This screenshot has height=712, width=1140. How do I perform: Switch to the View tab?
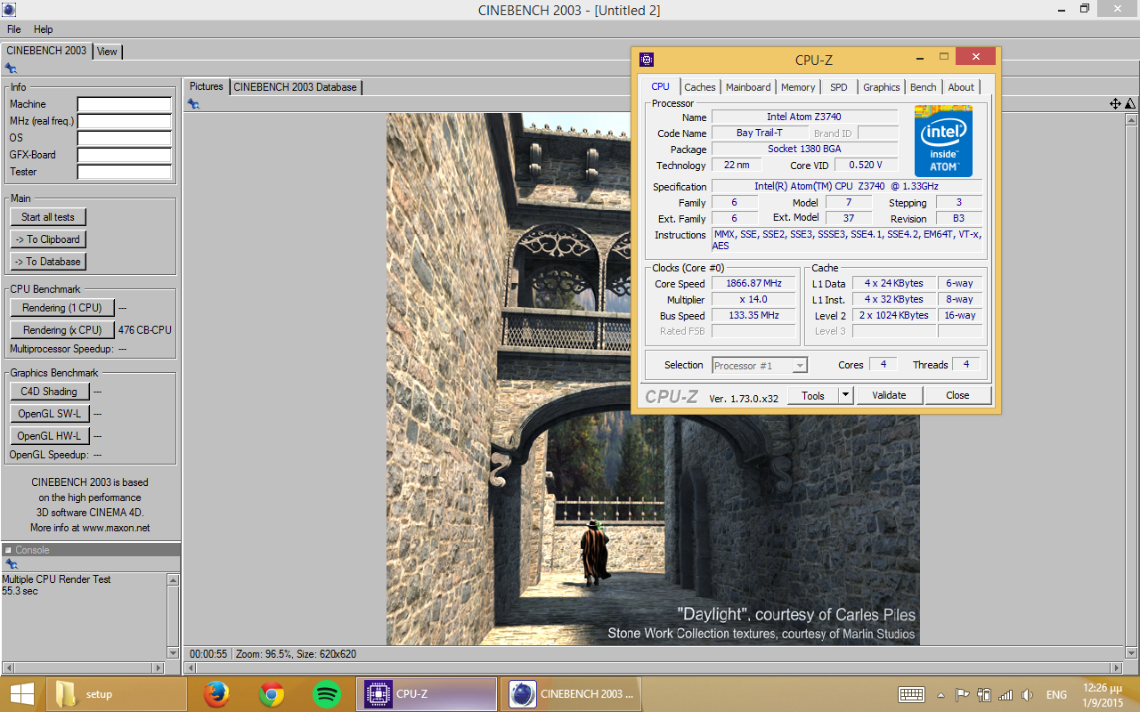pos(107,52)
